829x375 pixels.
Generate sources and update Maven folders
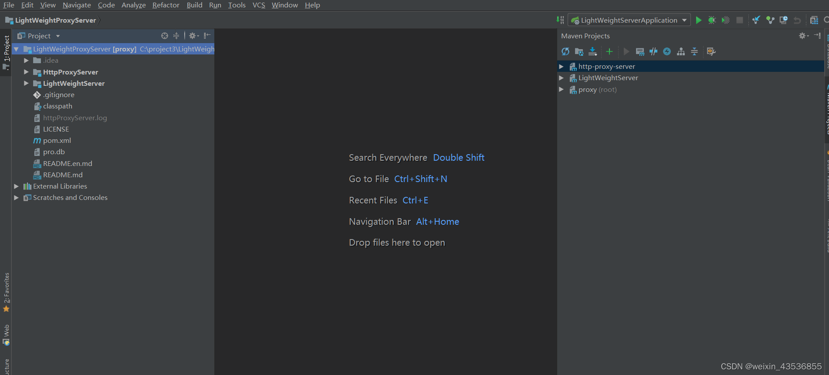[579, 51]
